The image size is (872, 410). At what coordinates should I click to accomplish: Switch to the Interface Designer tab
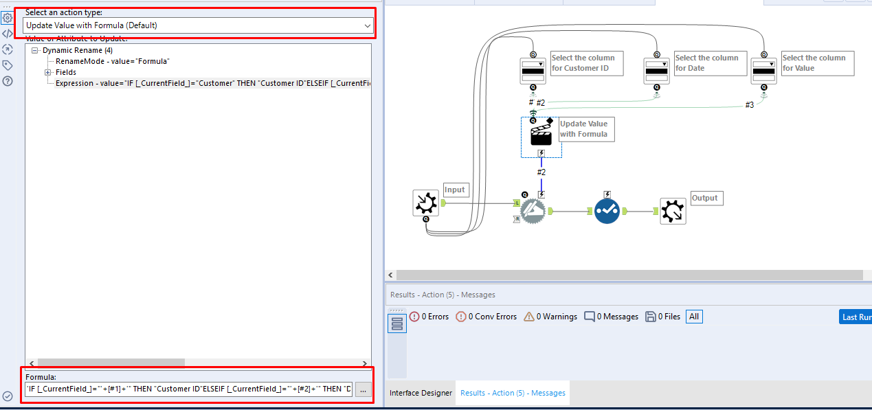tap(421, 393)
